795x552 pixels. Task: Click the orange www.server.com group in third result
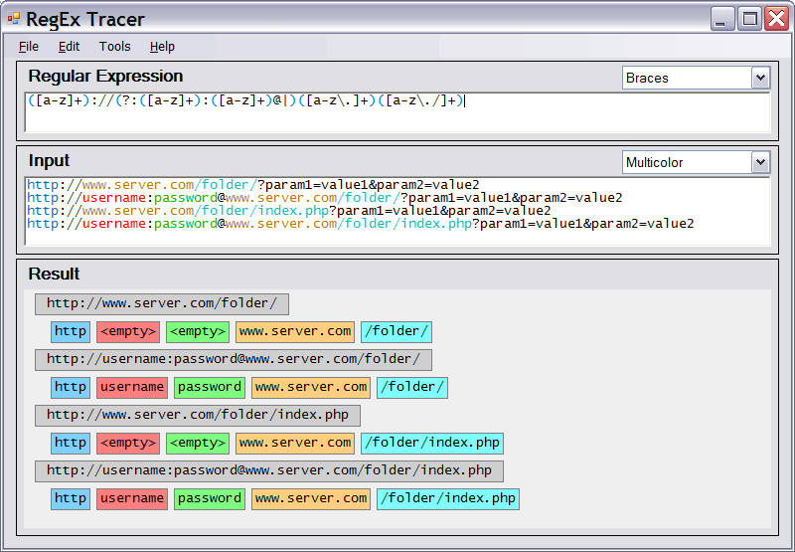click(x=295, y=444)
